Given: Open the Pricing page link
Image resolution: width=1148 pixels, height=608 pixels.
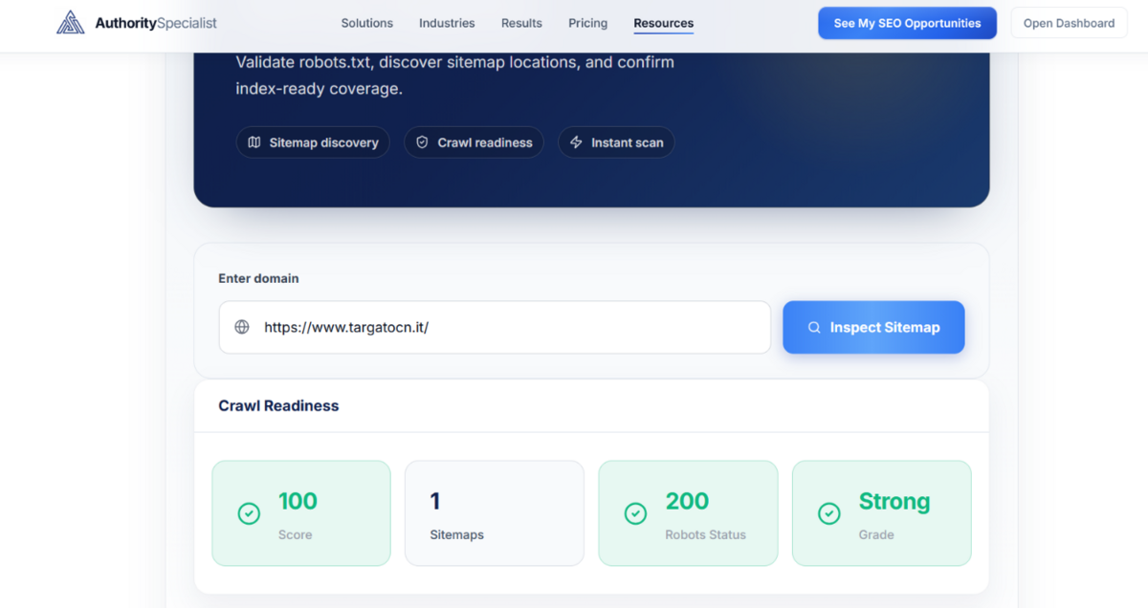Looking at the screenshot, I should point(587,23).
